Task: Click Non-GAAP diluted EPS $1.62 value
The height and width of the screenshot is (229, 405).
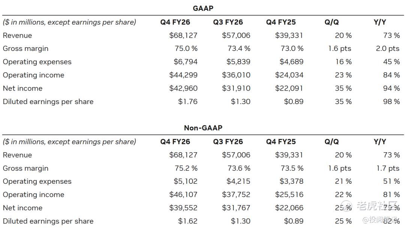Action: [188, 221]
